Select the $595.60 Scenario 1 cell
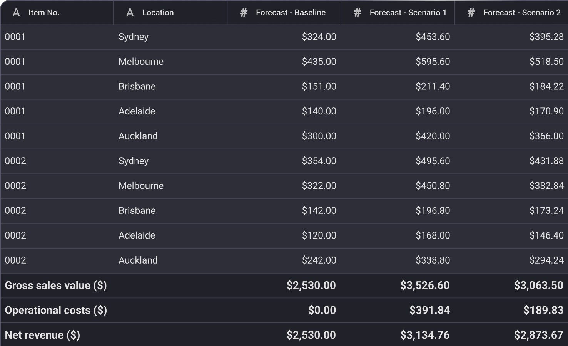 [x=433, y=62]
